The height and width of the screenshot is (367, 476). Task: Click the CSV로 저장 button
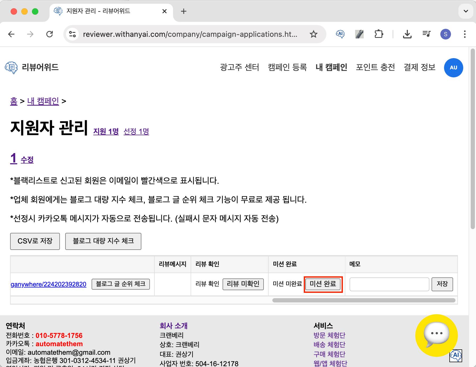(x=35, y=241)
